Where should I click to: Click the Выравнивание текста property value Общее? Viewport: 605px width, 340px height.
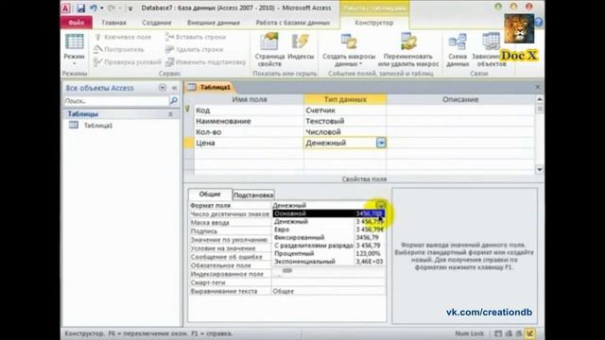pos(329,291)
